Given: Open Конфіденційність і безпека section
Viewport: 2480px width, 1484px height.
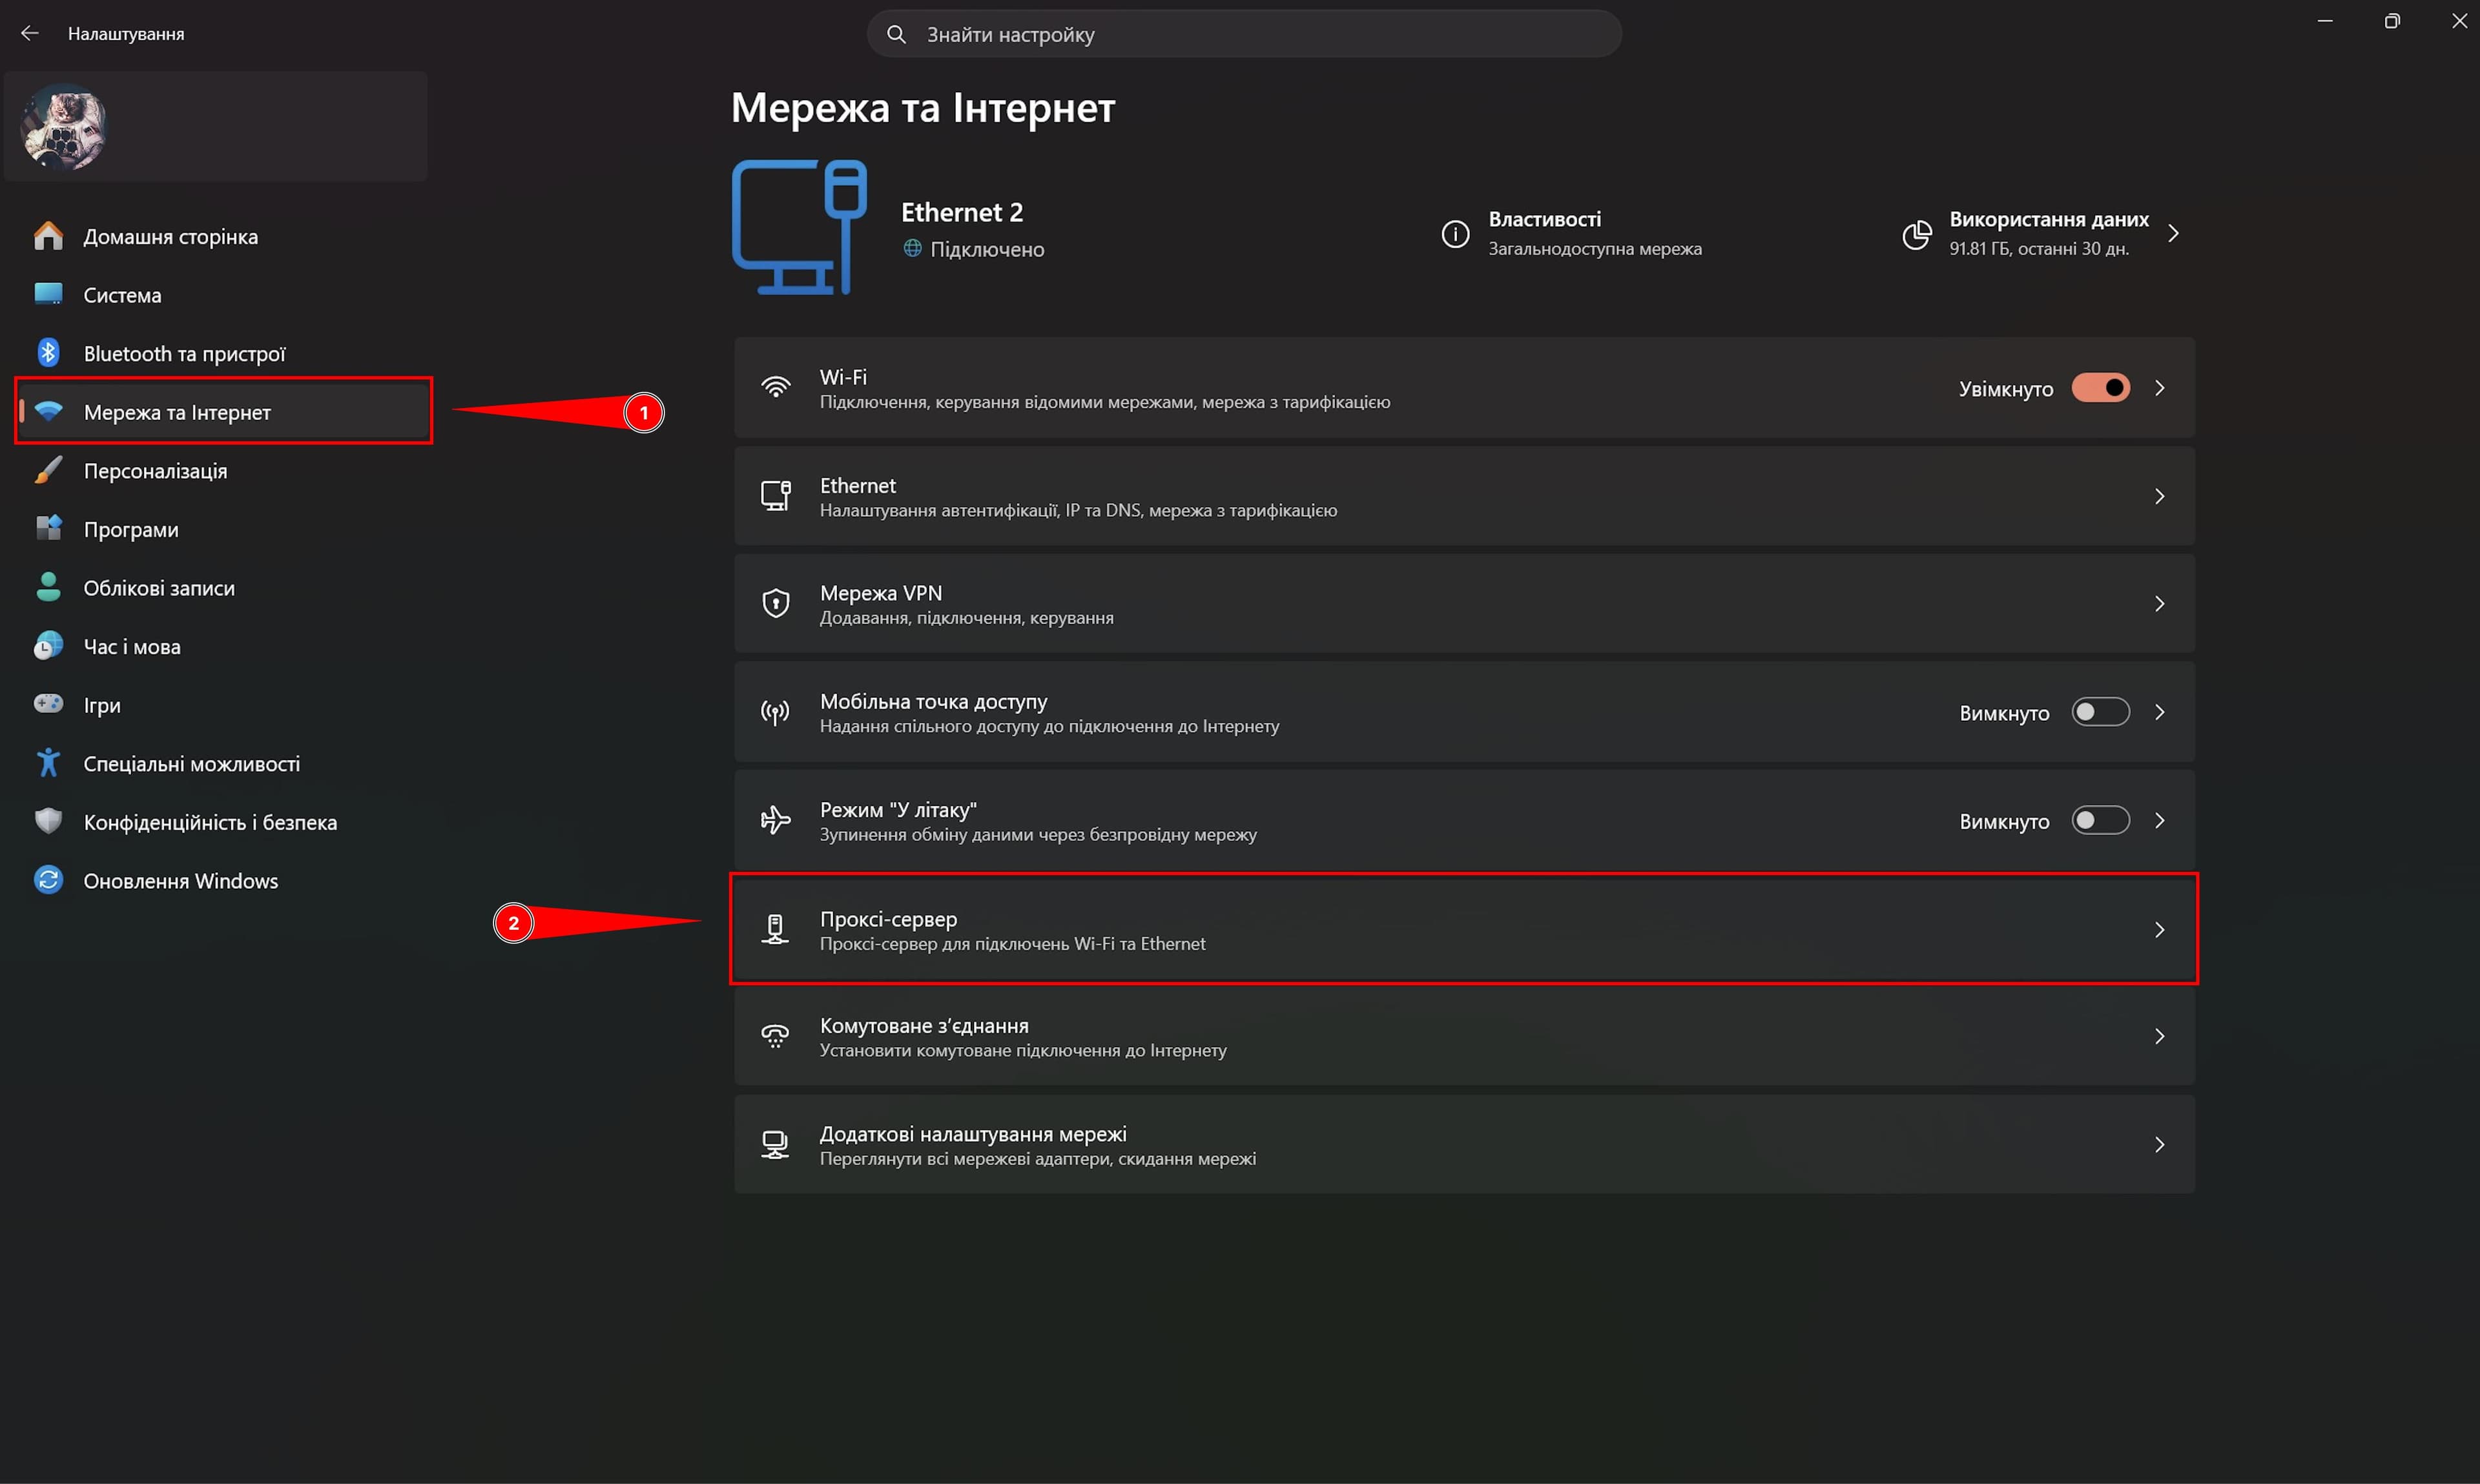Looking at the screenshot, I should 222,822.
